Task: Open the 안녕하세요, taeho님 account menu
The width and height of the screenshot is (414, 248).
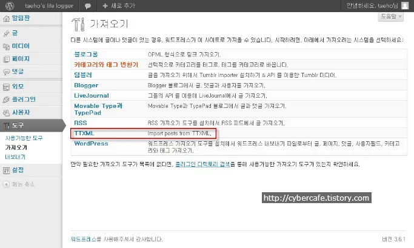Action: click(372, 5)
